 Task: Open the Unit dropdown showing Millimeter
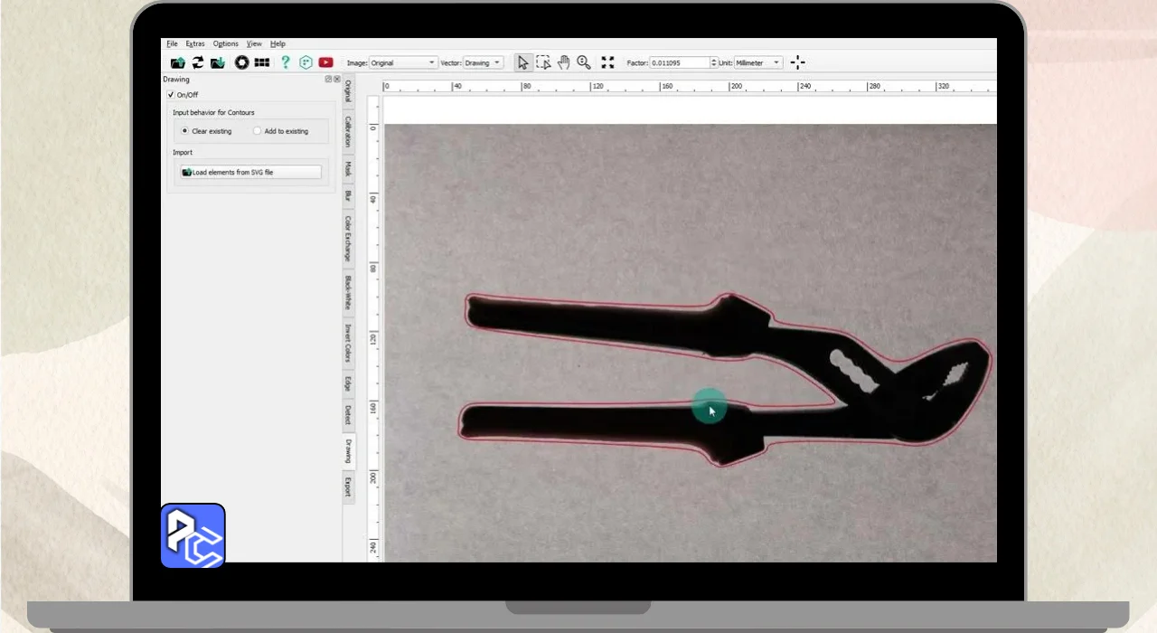[757, 63]
